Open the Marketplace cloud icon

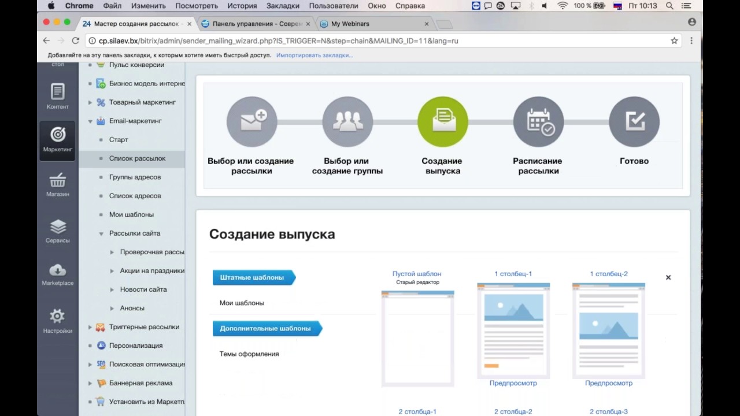[58, 270]
